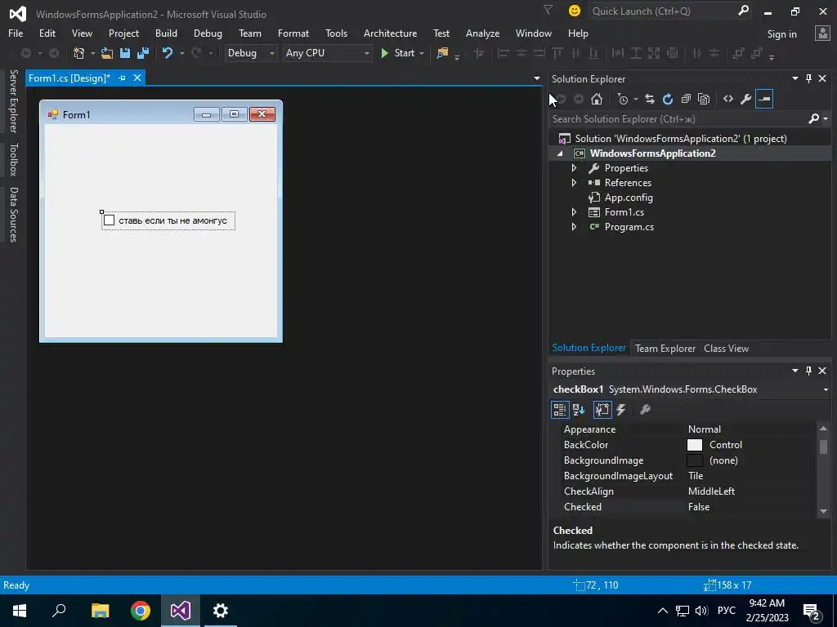The image size is (837, 627).
Task: Click the notifications flag filter icon
Action: 548,10
